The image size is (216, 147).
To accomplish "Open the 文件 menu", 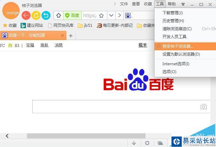I will click(124, 4).
